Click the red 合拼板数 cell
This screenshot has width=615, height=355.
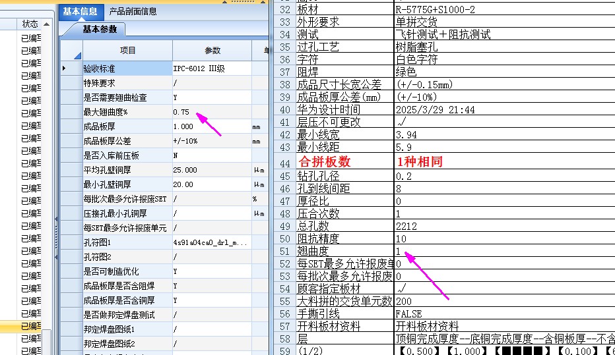tap(344, 161)
